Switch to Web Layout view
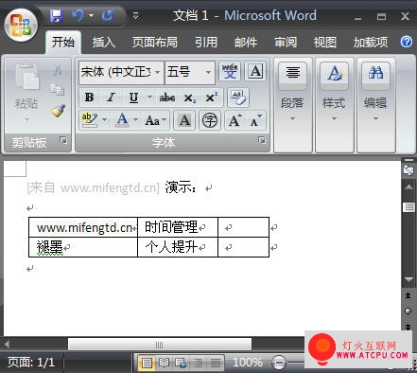 point(181,363)
